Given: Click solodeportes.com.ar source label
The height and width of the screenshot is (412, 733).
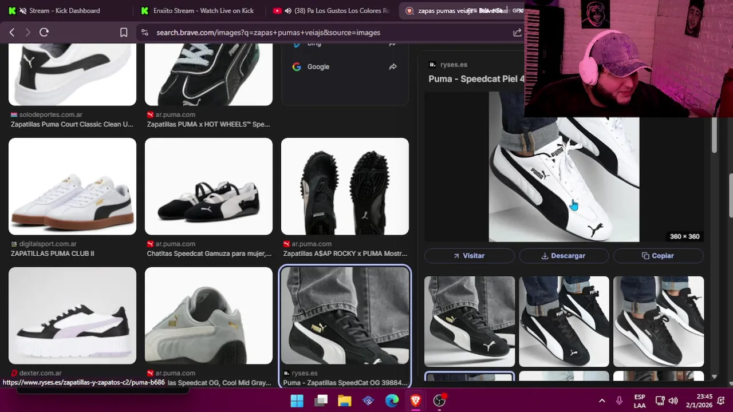Looking at the screenshot, I should [x=50, y=114].
